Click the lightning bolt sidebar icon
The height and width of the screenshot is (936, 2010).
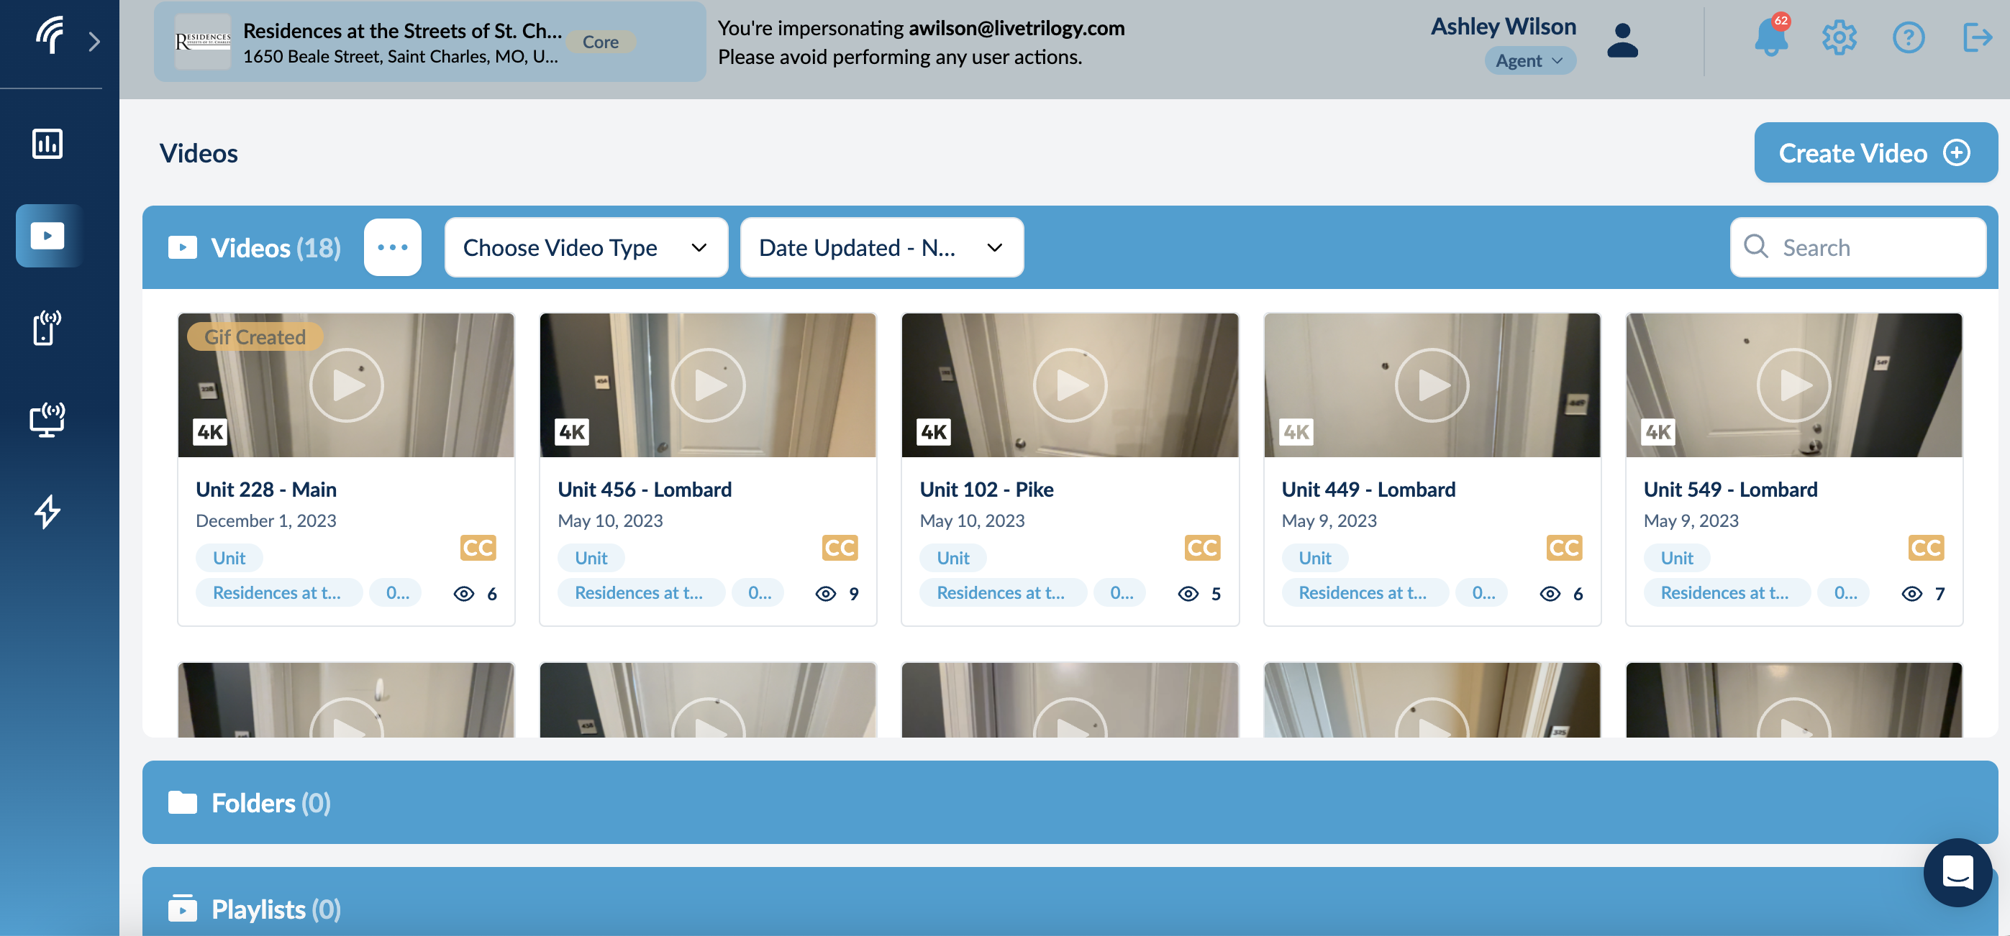(47, 512)
